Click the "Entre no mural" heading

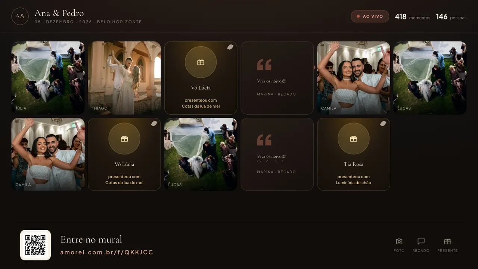coord(91,239)
